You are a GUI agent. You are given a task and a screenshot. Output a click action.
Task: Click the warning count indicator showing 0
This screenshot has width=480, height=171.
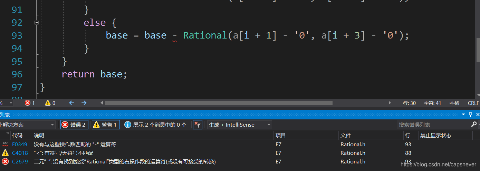click(50, 103)
